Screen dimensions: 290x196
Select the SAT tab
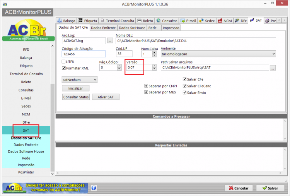(x=256, y=21)
